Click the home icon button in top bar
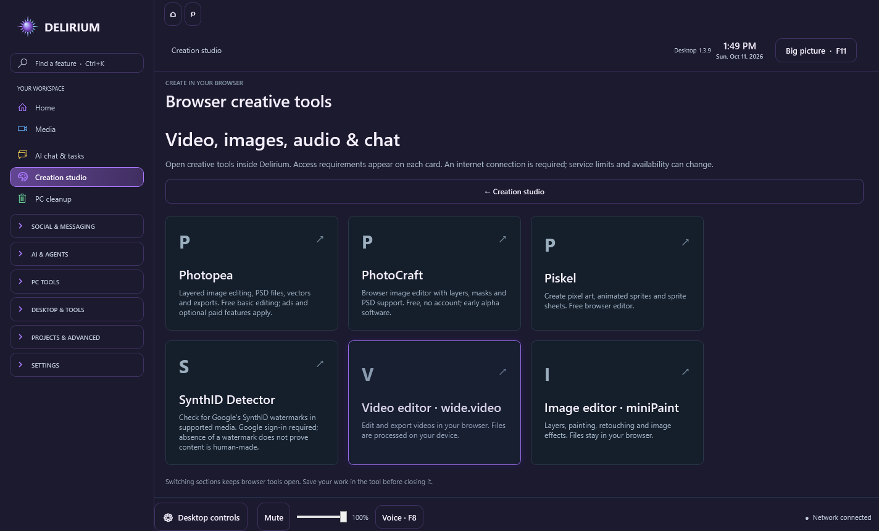Viewport: 879px width, 531px height. click(x=173, y=14)
